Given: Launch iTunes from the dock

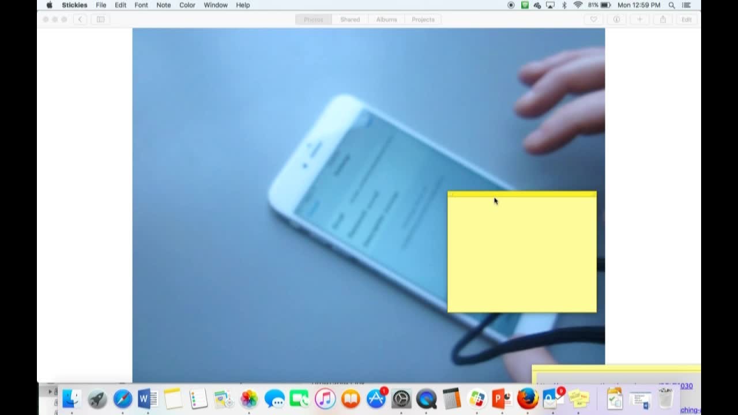Looking at the screenshot, I should (325, 399).
